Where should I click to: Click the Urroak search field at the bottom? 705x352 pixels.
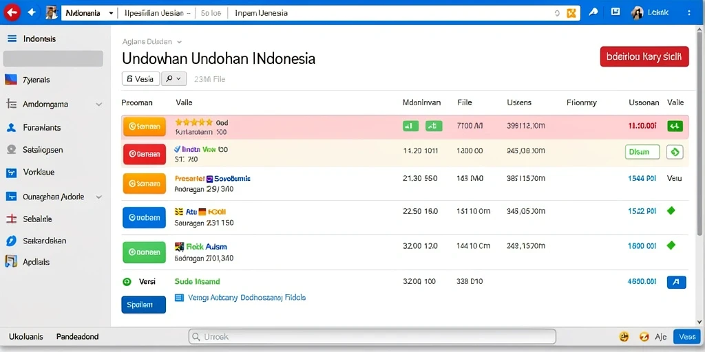(x=372, y=336)
